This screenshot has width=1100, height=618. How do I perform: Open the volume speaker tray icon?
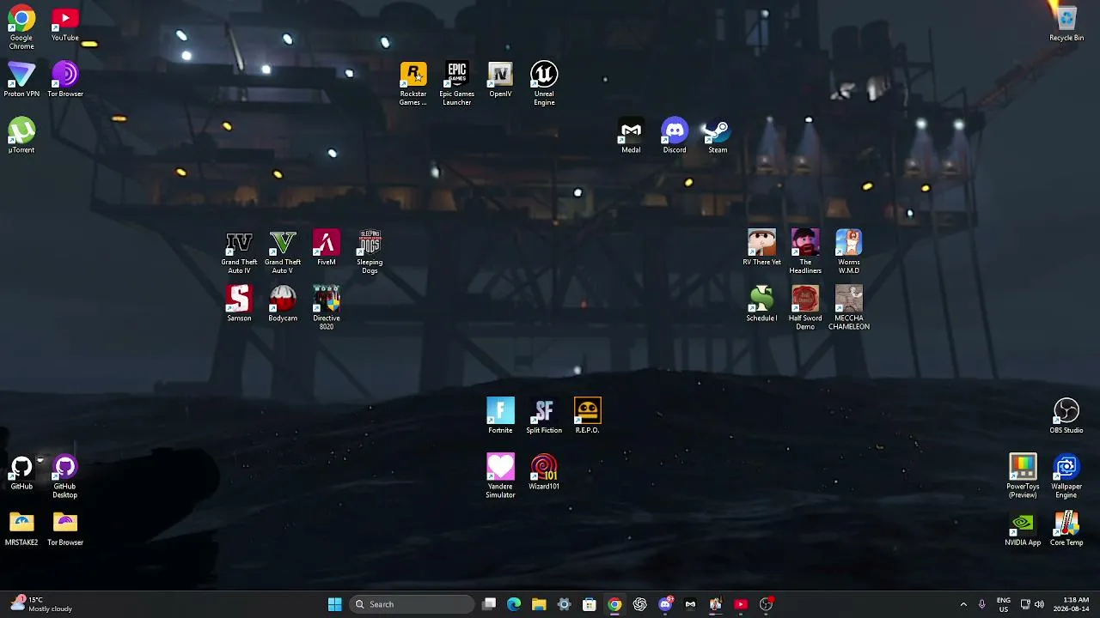[1039, 604]
